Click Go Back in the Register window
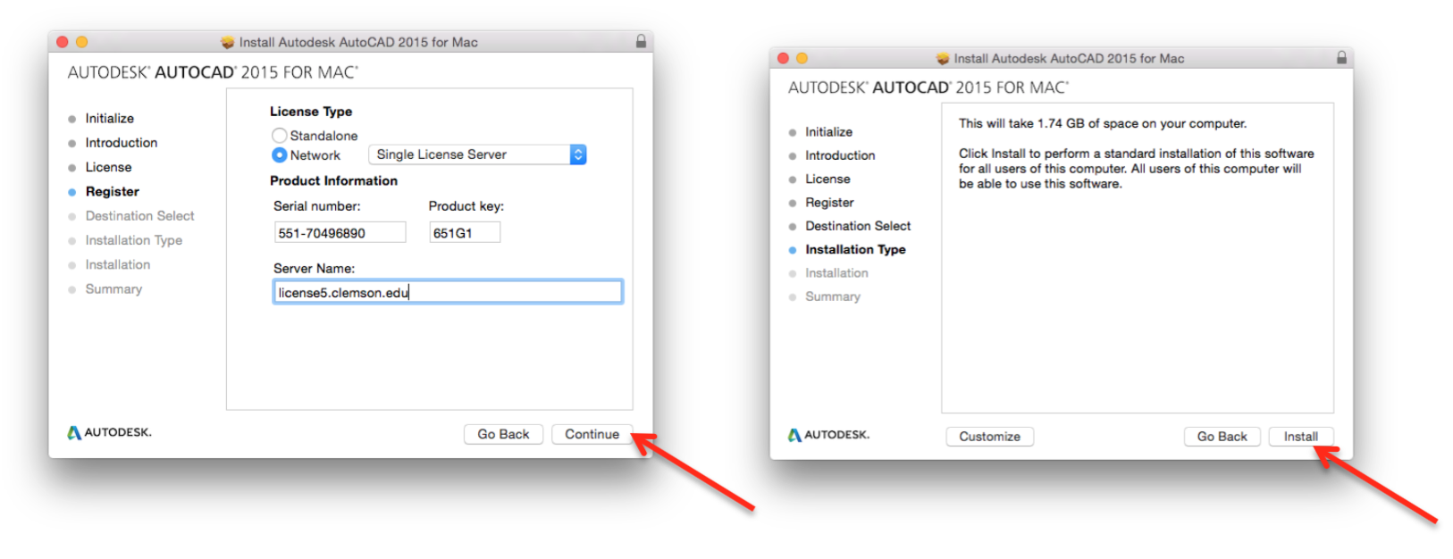1453x559 pixels. [503, 434]
